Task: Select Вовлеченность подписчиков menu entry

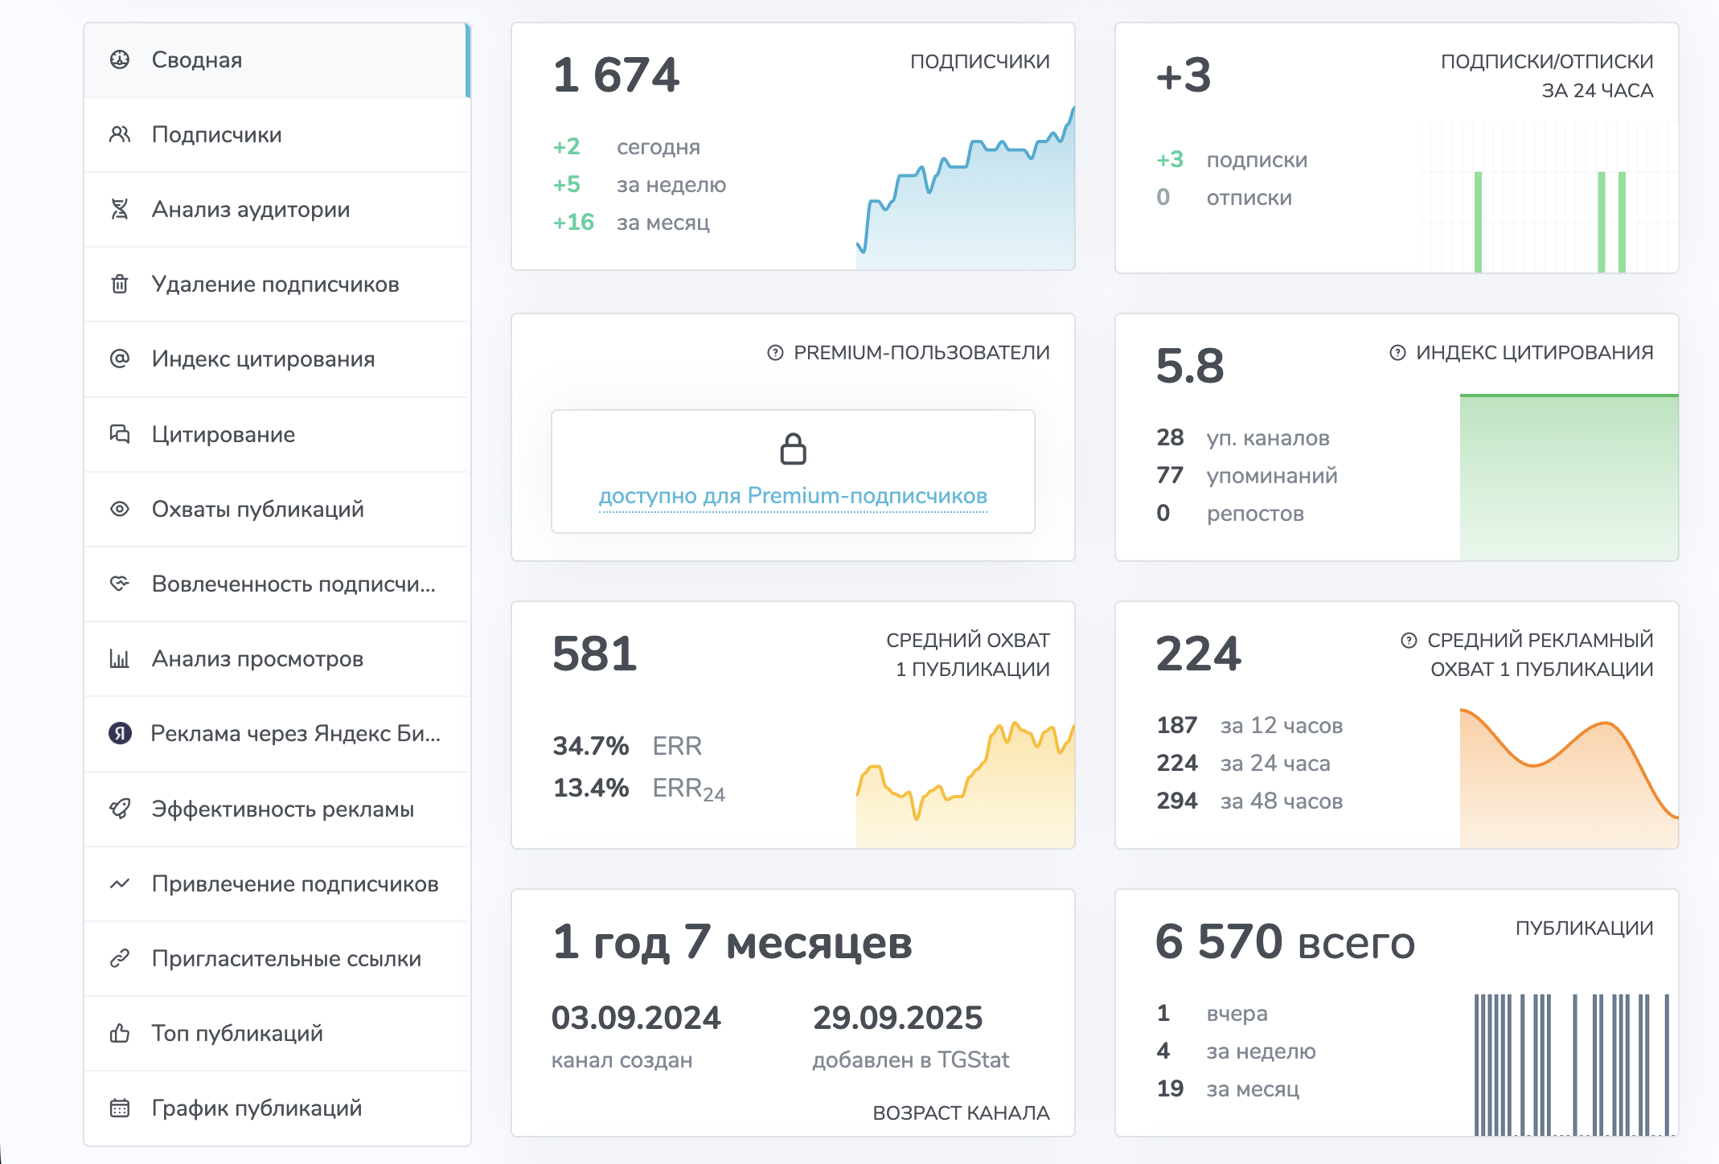Action: coord(293,584)
